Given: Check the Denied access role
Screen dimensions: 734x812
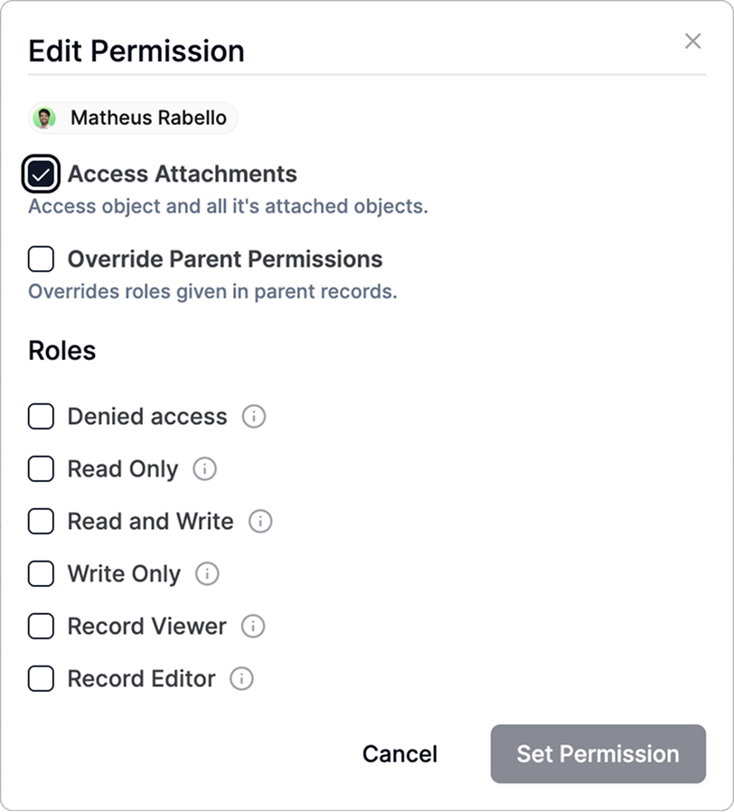Looking at the screenshot, I should (41, 417).
